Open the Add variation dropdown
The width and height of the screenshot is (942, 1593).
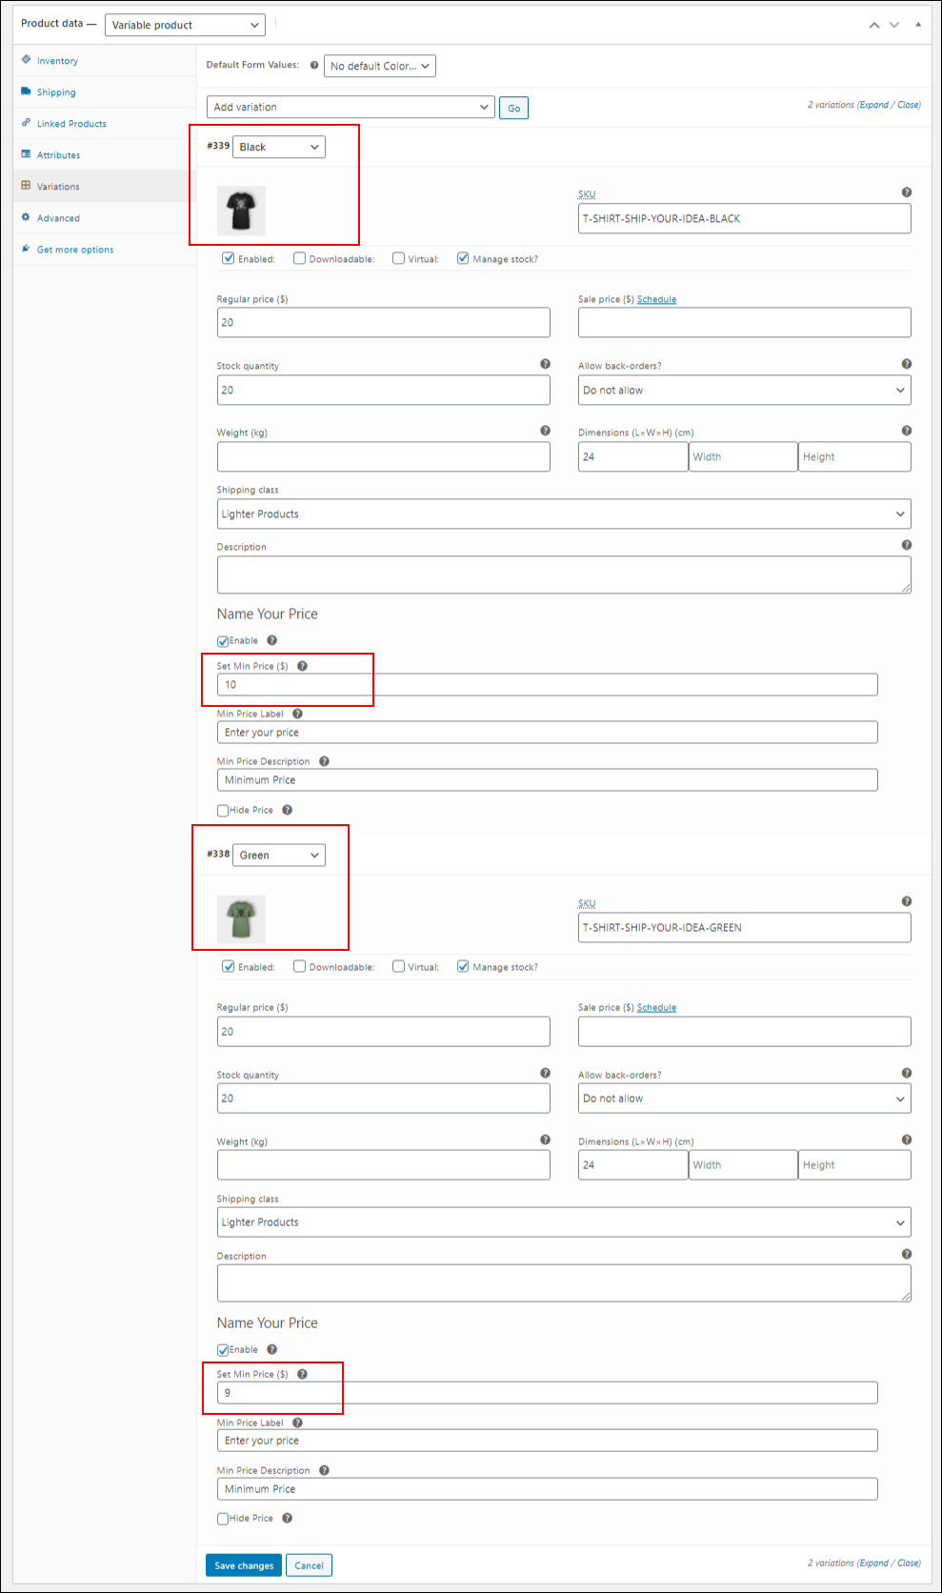tap(351, 107)
